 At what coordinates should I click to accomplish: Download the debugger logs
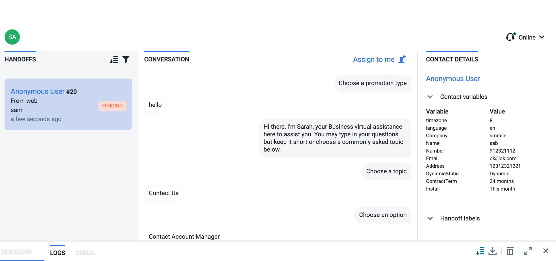point(493,251)
